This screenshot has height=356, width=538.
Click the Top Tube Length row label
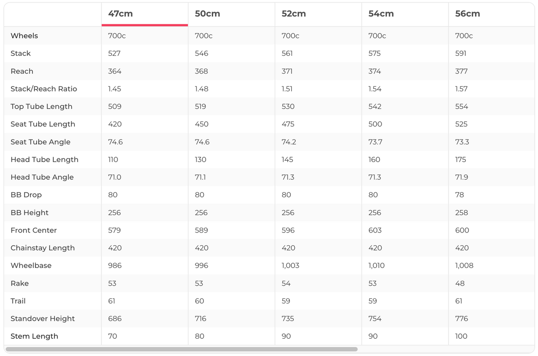coord(41,107)
